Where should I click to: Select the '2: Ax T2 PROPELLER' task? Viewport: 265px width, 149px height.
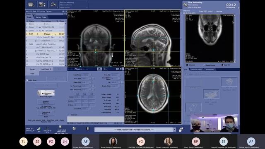coord(45,27)
